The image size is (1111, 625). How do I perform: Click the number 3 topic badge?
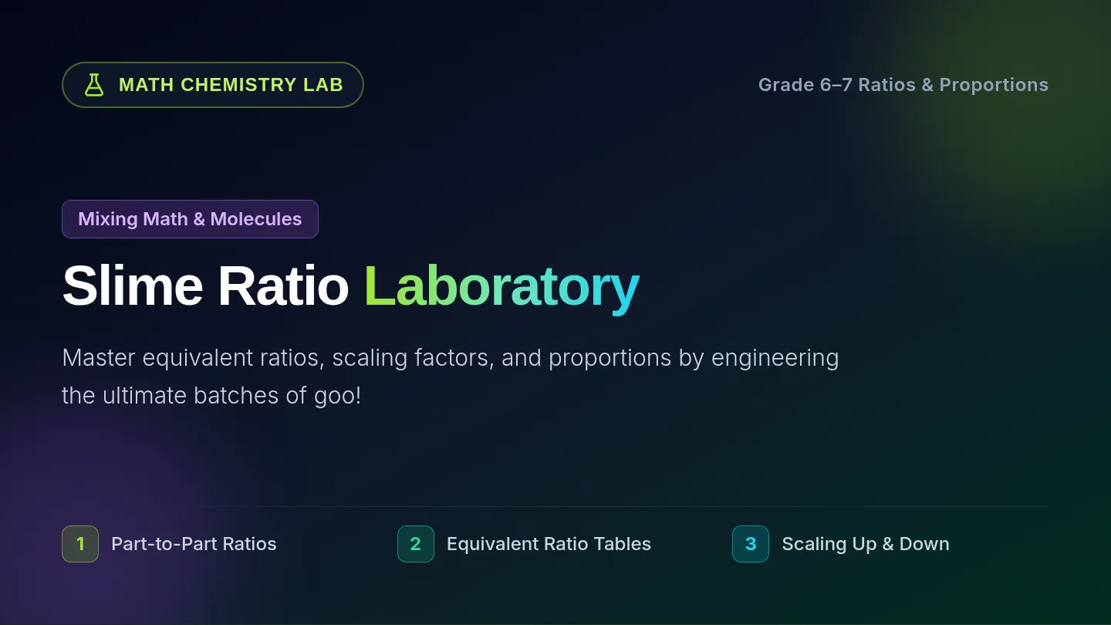[x=751, y=544]
